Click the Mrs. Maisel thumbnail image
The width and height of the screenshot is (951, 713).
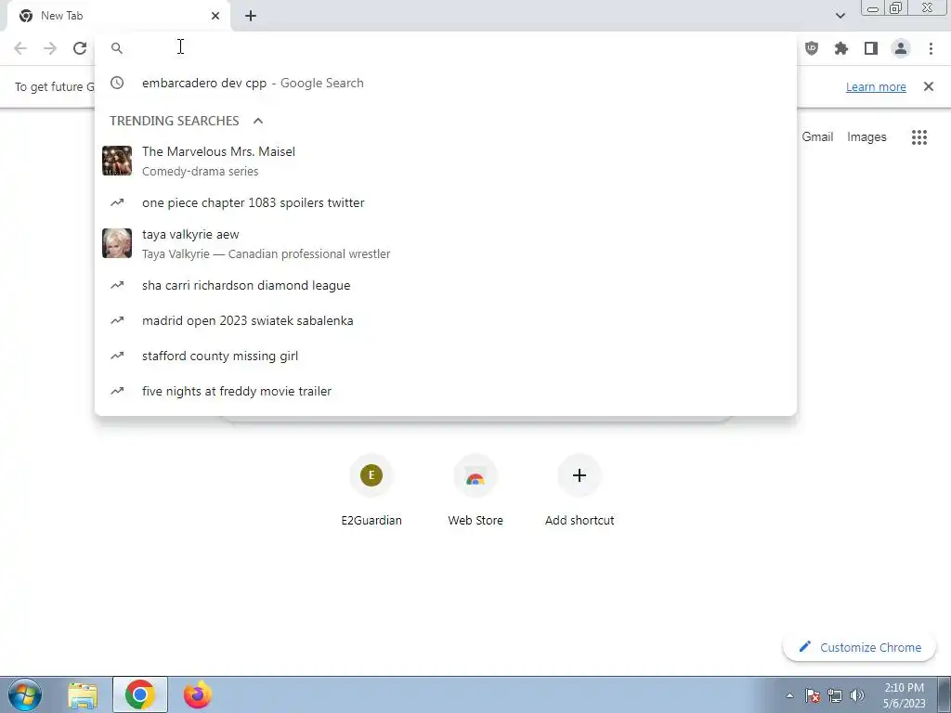pos(117,161)
